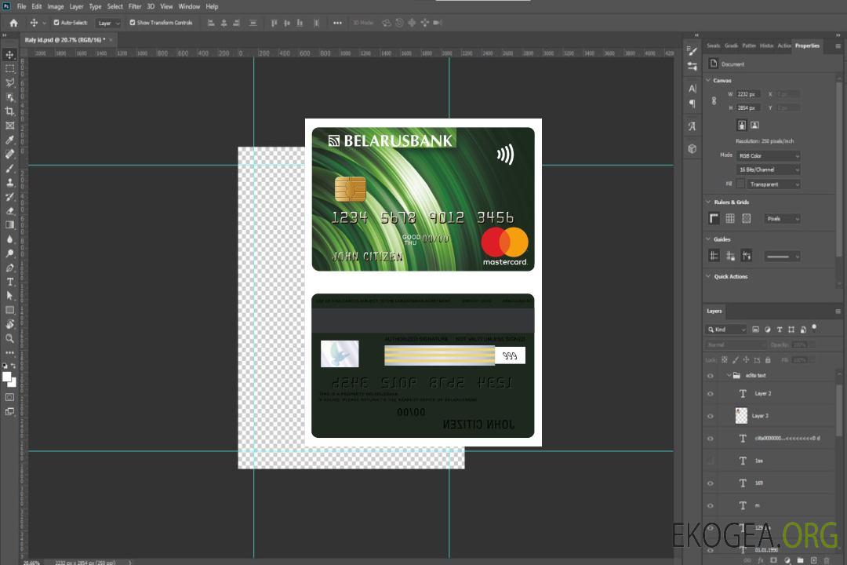Open the Auto-Select Layer dropdown

point(108,24)
